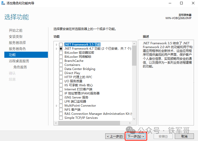Check HTTP 代理上的 RPC checkbox
198x141 pixels.
(x=61, y=77)
